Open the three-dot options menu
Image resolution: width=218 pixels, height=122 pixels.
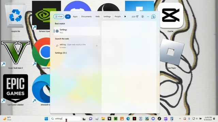click(x=148, y=17)
